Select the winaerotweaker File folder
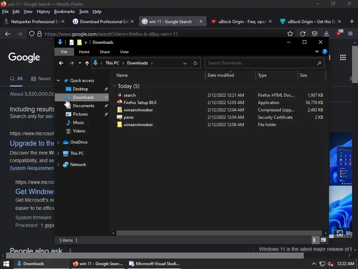 point(138,125)
